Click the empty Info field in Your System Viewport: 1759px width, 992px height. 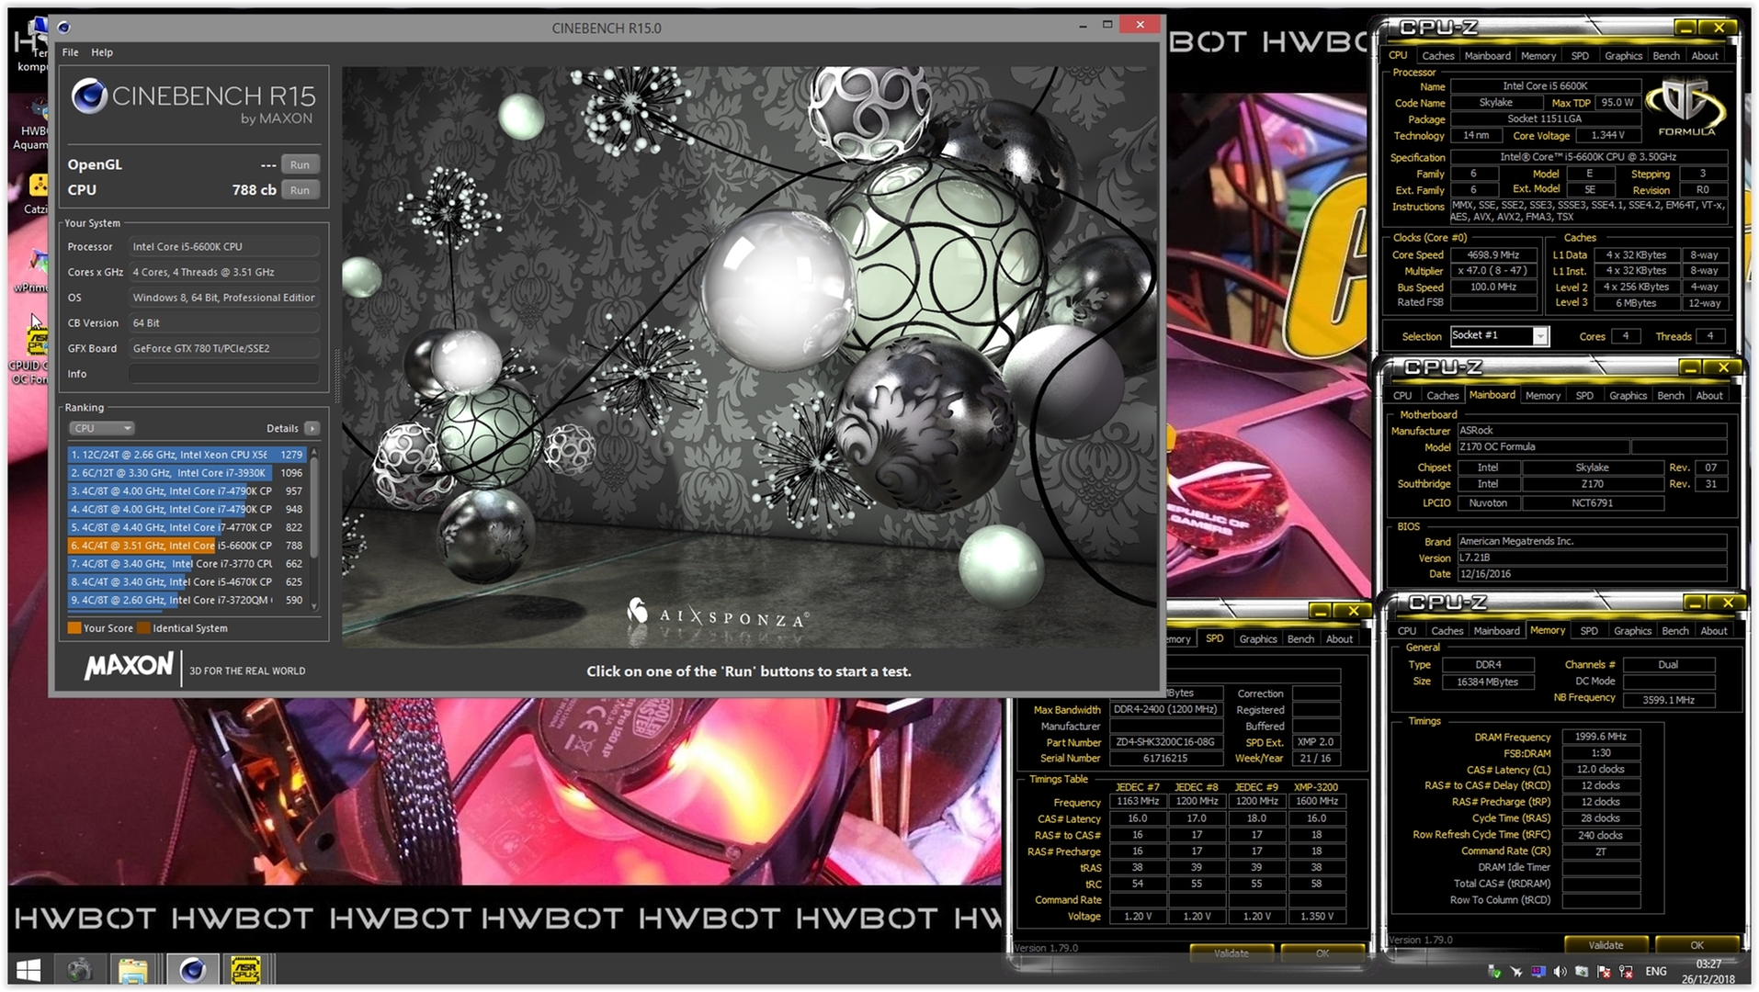225,374
